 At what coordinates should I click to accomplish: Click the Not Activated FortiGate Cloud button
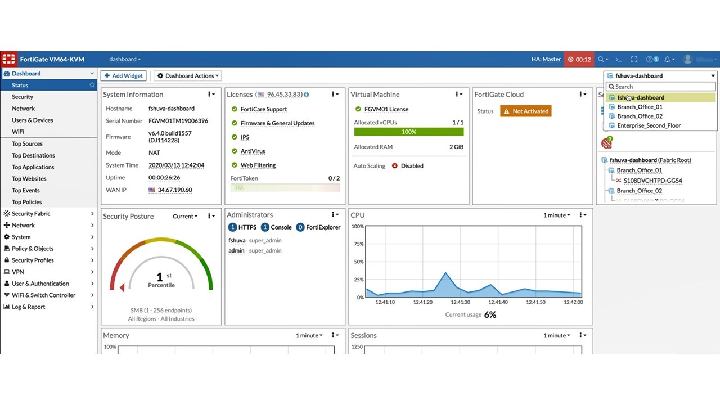click(525, 111)
